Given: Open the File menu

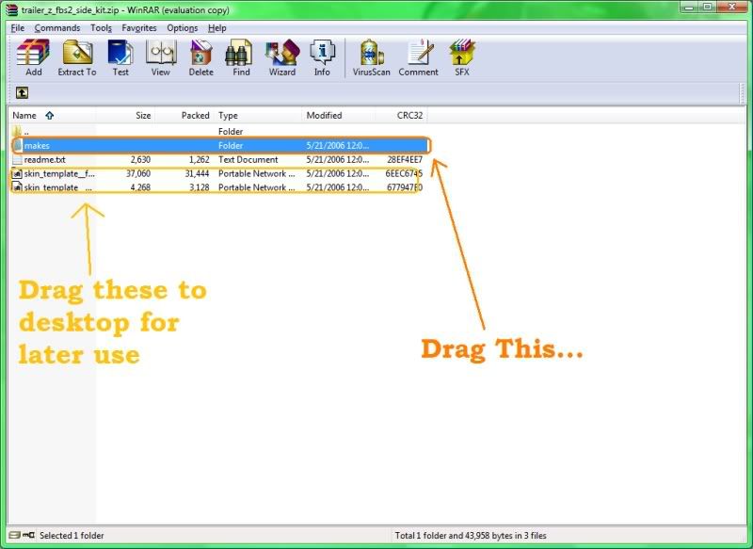Looking at the screenshot, I should [x=18, y=28].
